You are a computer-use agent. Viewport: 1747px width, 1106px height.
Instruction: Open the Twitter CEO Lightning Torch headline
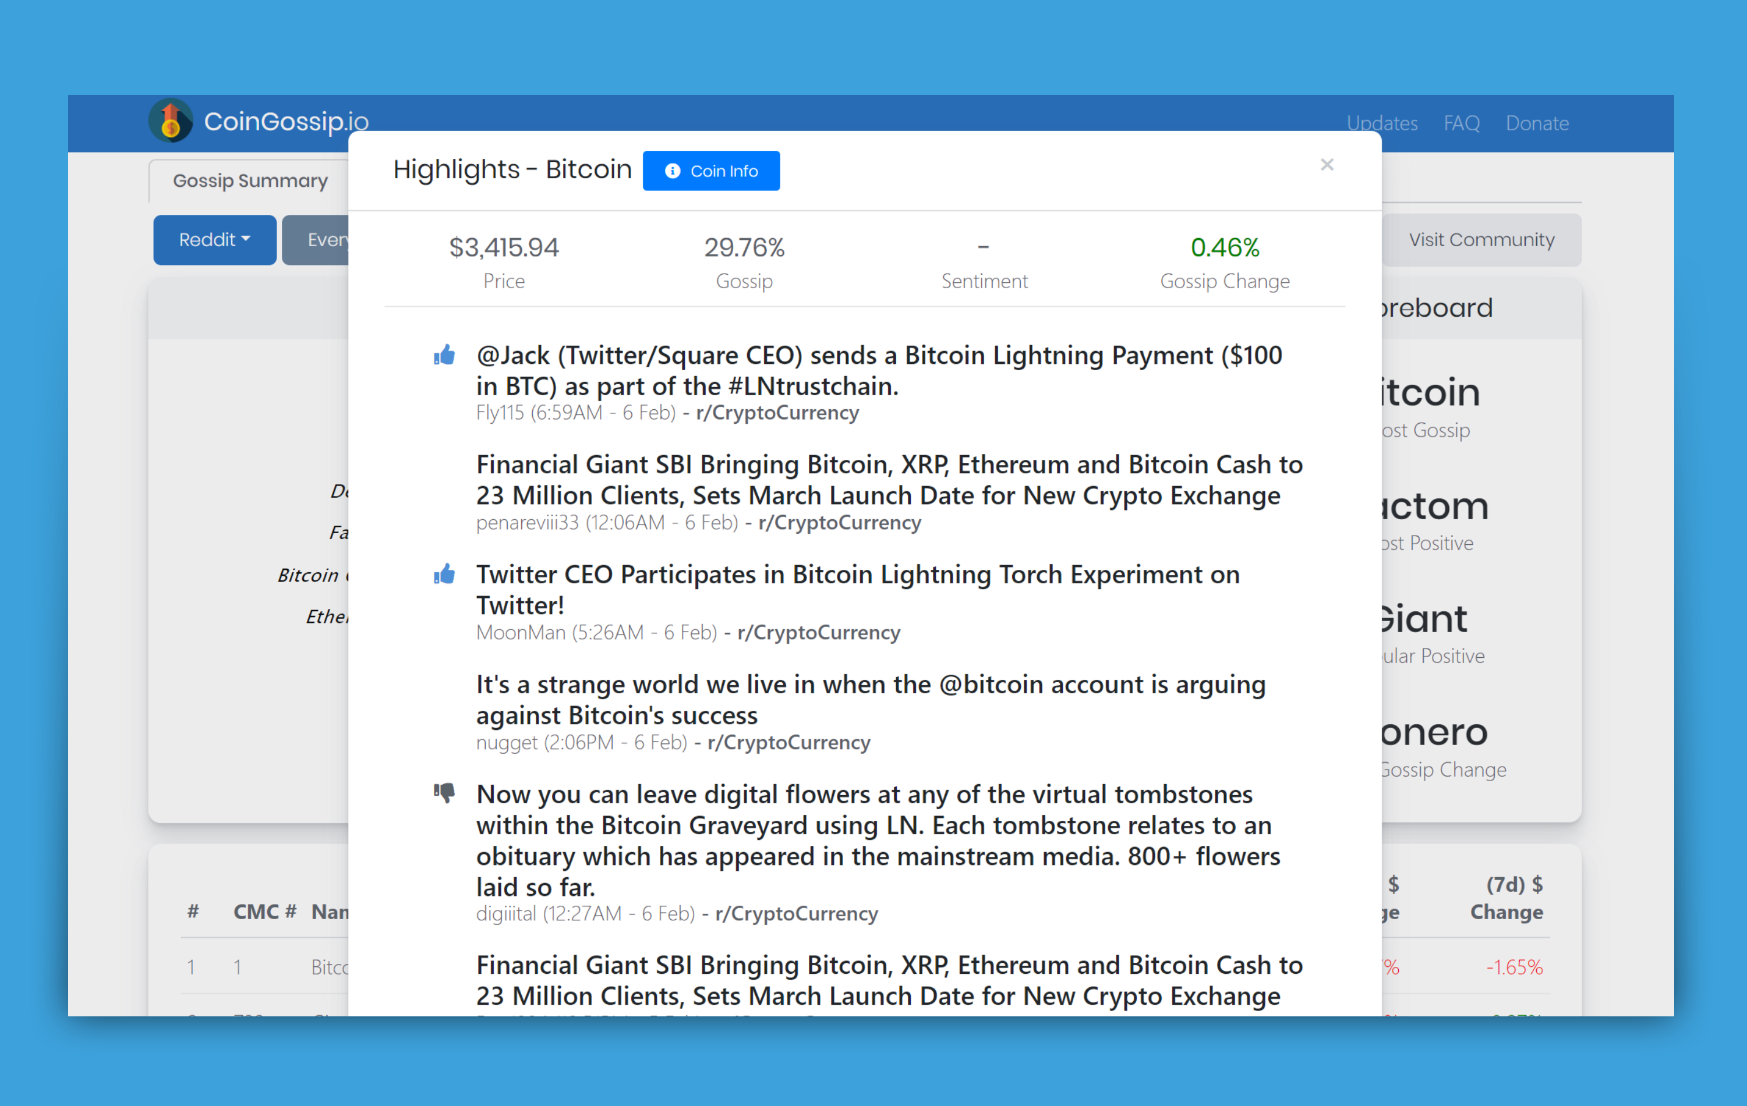pos(858,590)
